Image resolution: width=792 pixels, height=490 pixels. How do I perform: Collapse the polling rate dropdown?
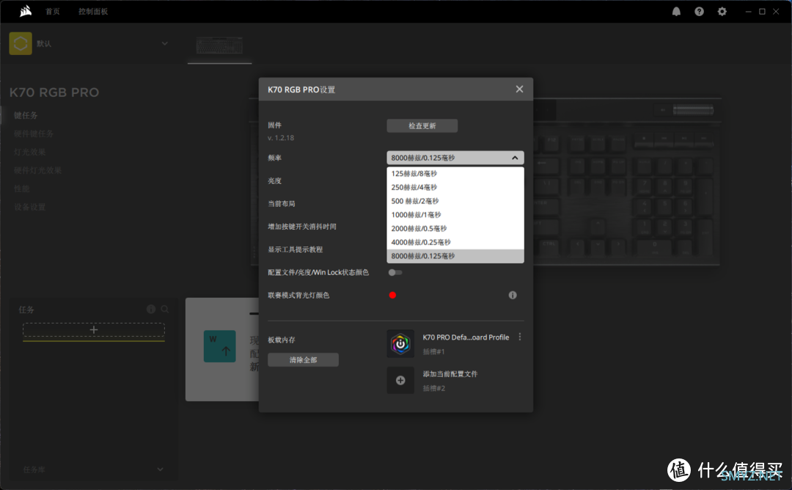pyautogui.click(x=515, y=158)
